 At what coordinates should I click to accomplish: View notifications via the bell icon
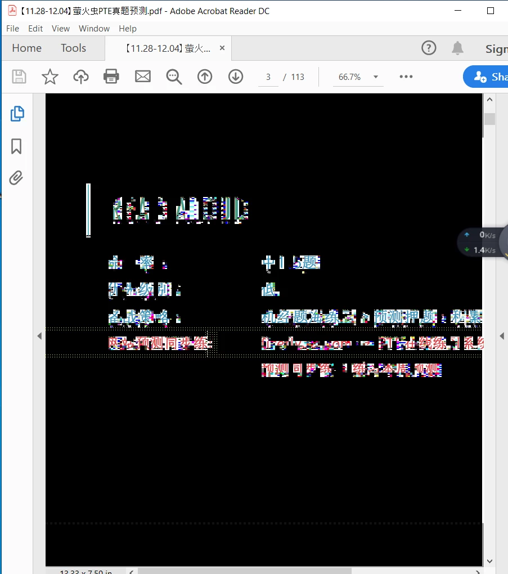tap(457, 48)
